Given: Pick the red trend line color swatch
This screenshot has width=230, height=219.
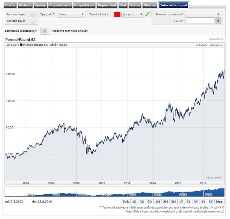Looking at the screenshot, I should click(117, 15).
